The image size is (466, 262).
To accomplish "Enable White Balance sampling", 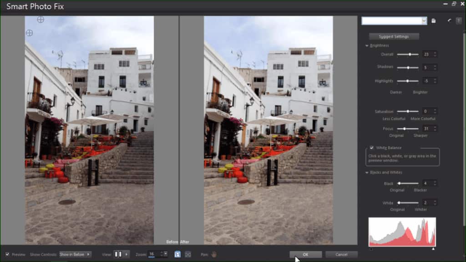I will [x=372, y=147].
